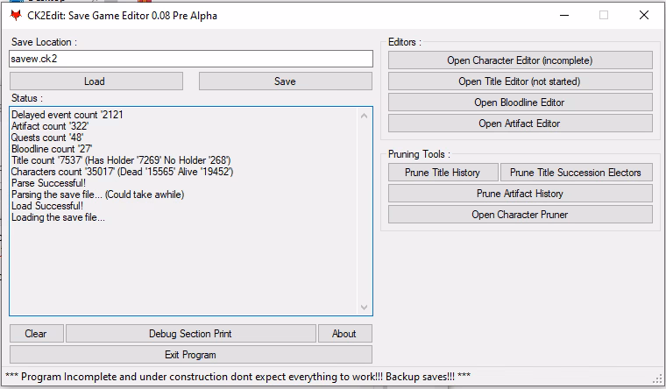Select the 'Delayed event count' status line
Screen dimensions: 666x389
tap(67, 115)
